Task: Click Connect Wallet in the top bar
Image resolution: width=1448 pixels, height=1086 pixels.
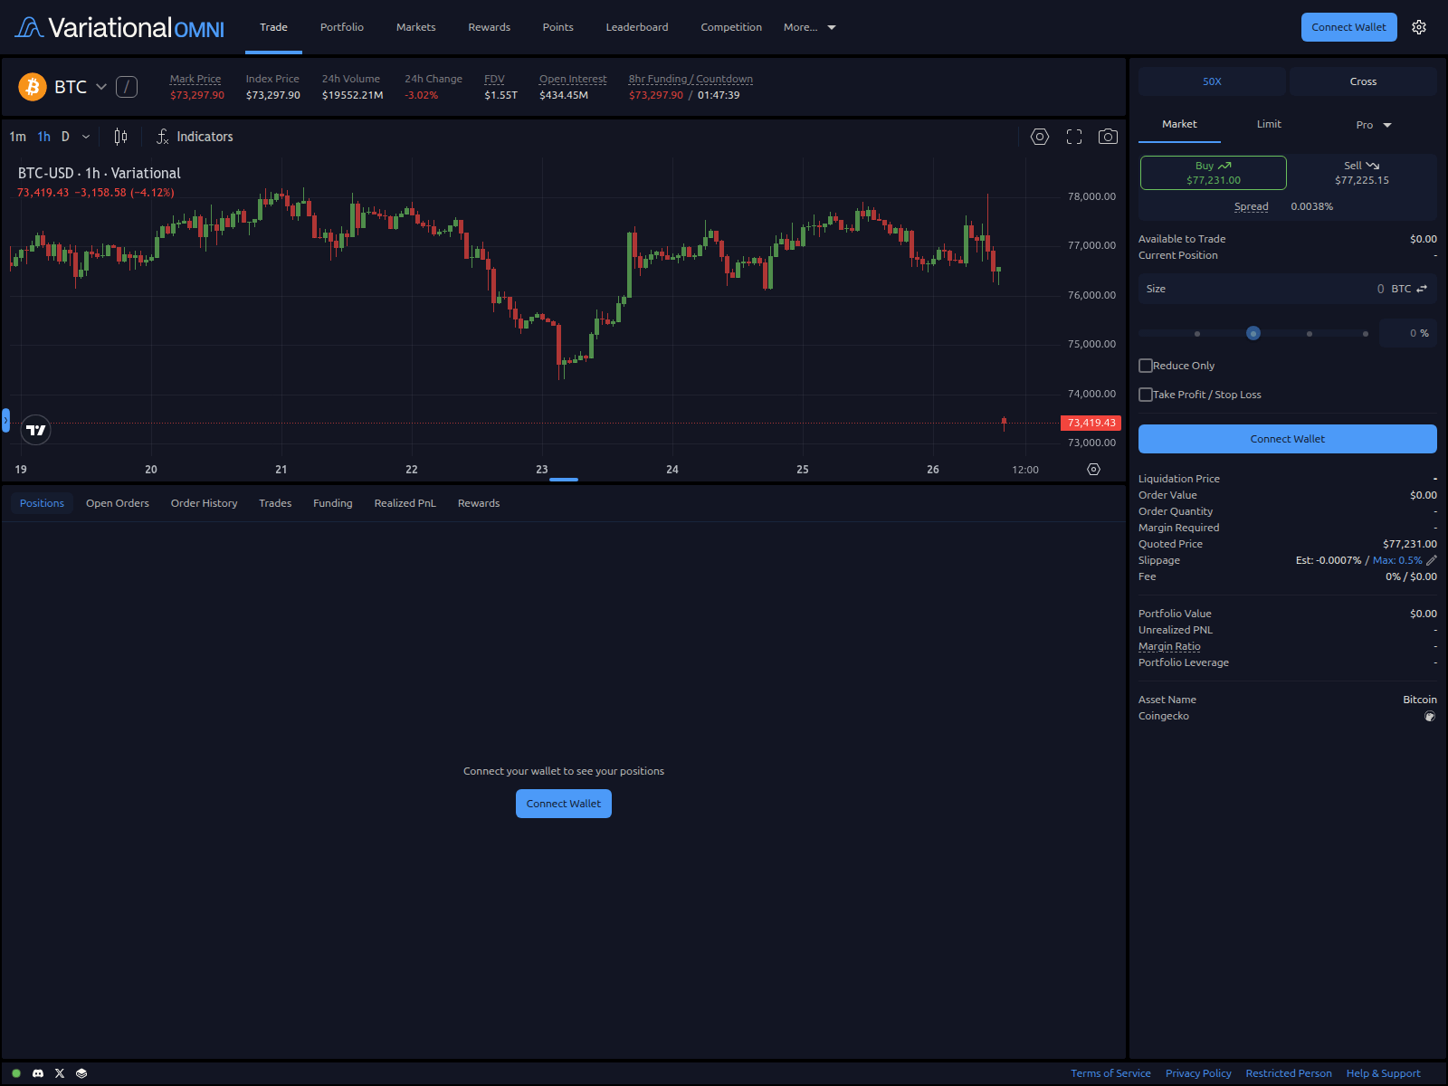Action: click(x=1348, y=27)
